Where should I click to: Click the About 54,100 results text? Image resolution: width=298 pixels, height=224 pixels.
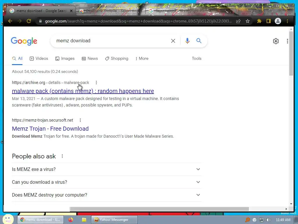[45, 72]
